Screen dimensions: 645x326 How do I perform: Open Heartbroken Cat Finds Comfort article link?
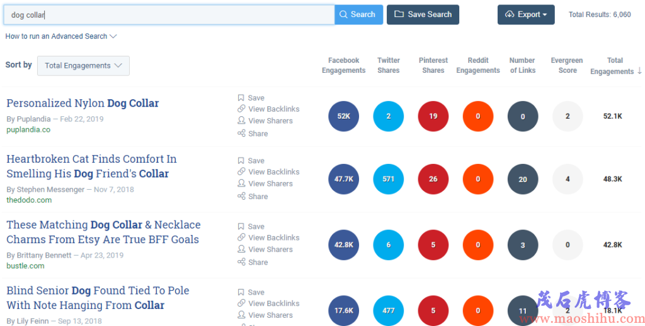pyautogui.click(x=92, y=166)
